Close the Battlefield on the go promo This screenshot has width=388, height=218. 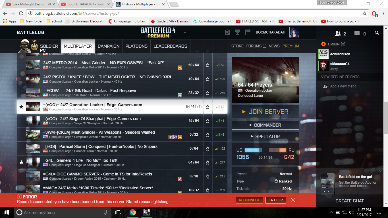tap(380, 171)
